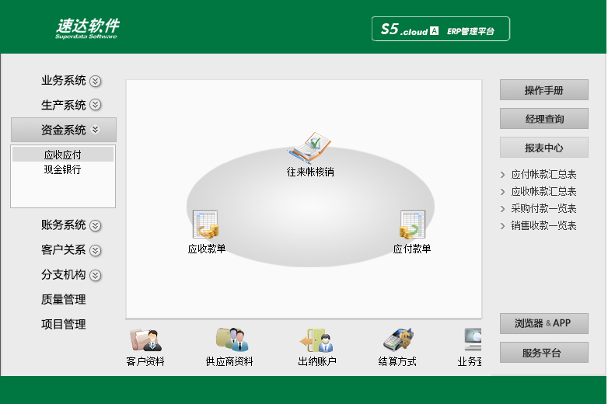Open 销售收款一览表 report link
Viewport: 608px width, 404px height.
(x=543, y=225)
